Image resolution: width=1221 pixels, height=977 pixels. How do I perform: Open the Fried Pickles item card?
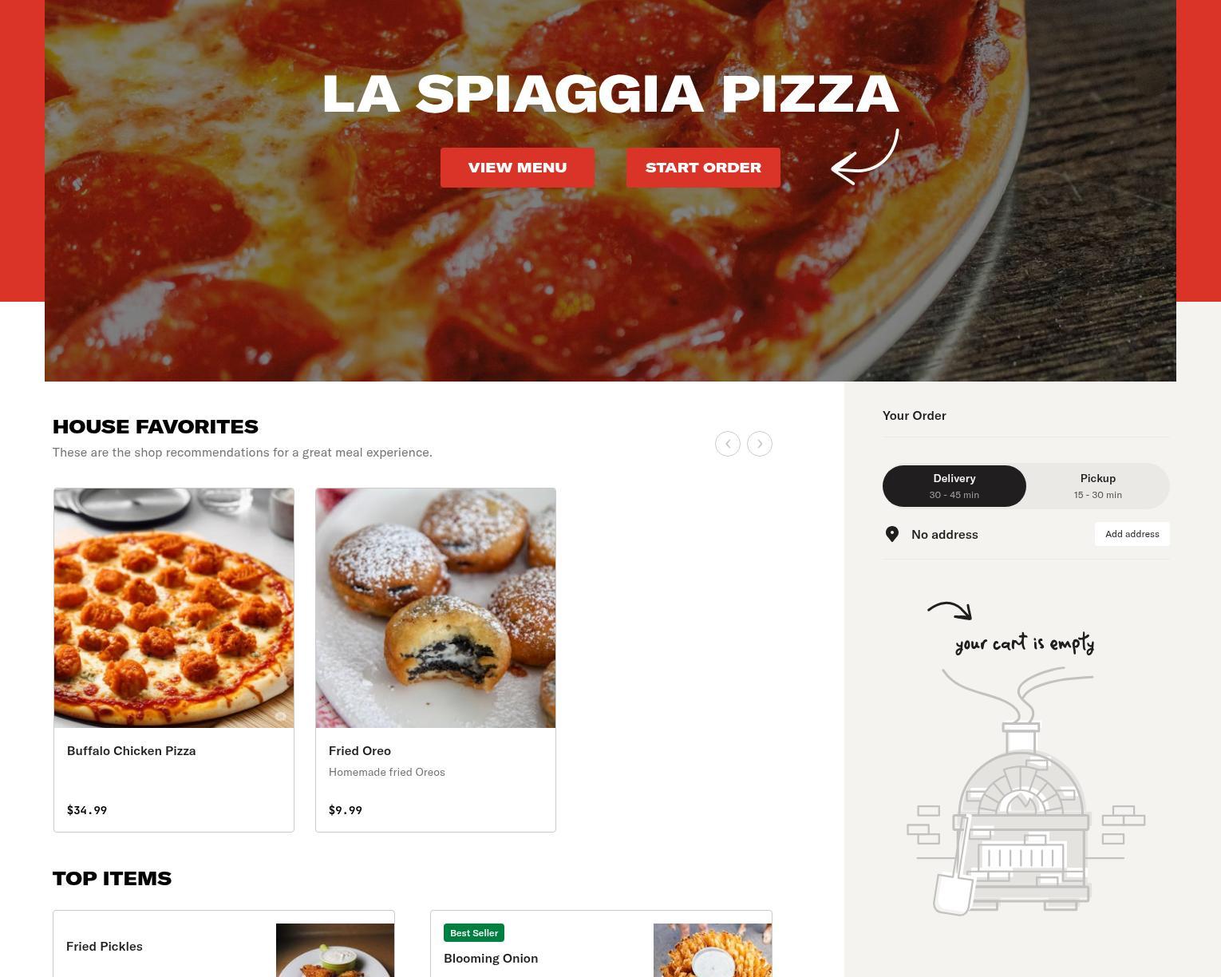tap(223, 943)
